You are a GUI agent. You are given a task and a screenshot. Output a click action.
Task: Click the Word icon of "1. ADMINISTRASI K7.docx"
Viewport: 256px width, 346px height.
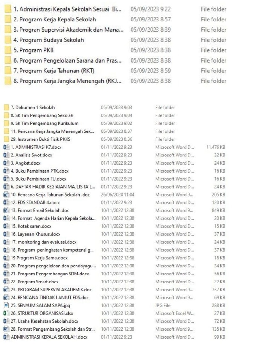(6, 147)
